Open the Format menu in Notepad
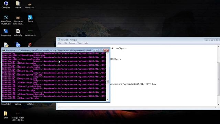Screen dimensions: 220x124 [x=72, y=43]
